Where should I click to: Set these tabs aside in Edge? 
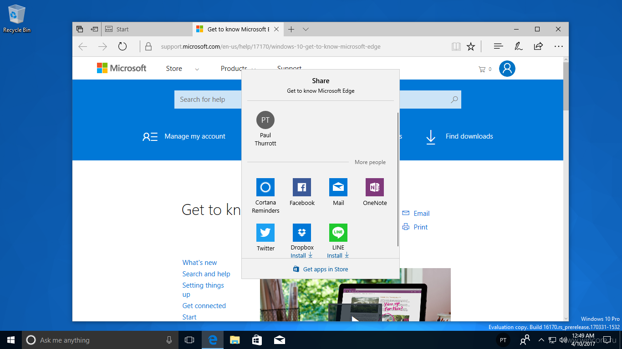(94, 29)
